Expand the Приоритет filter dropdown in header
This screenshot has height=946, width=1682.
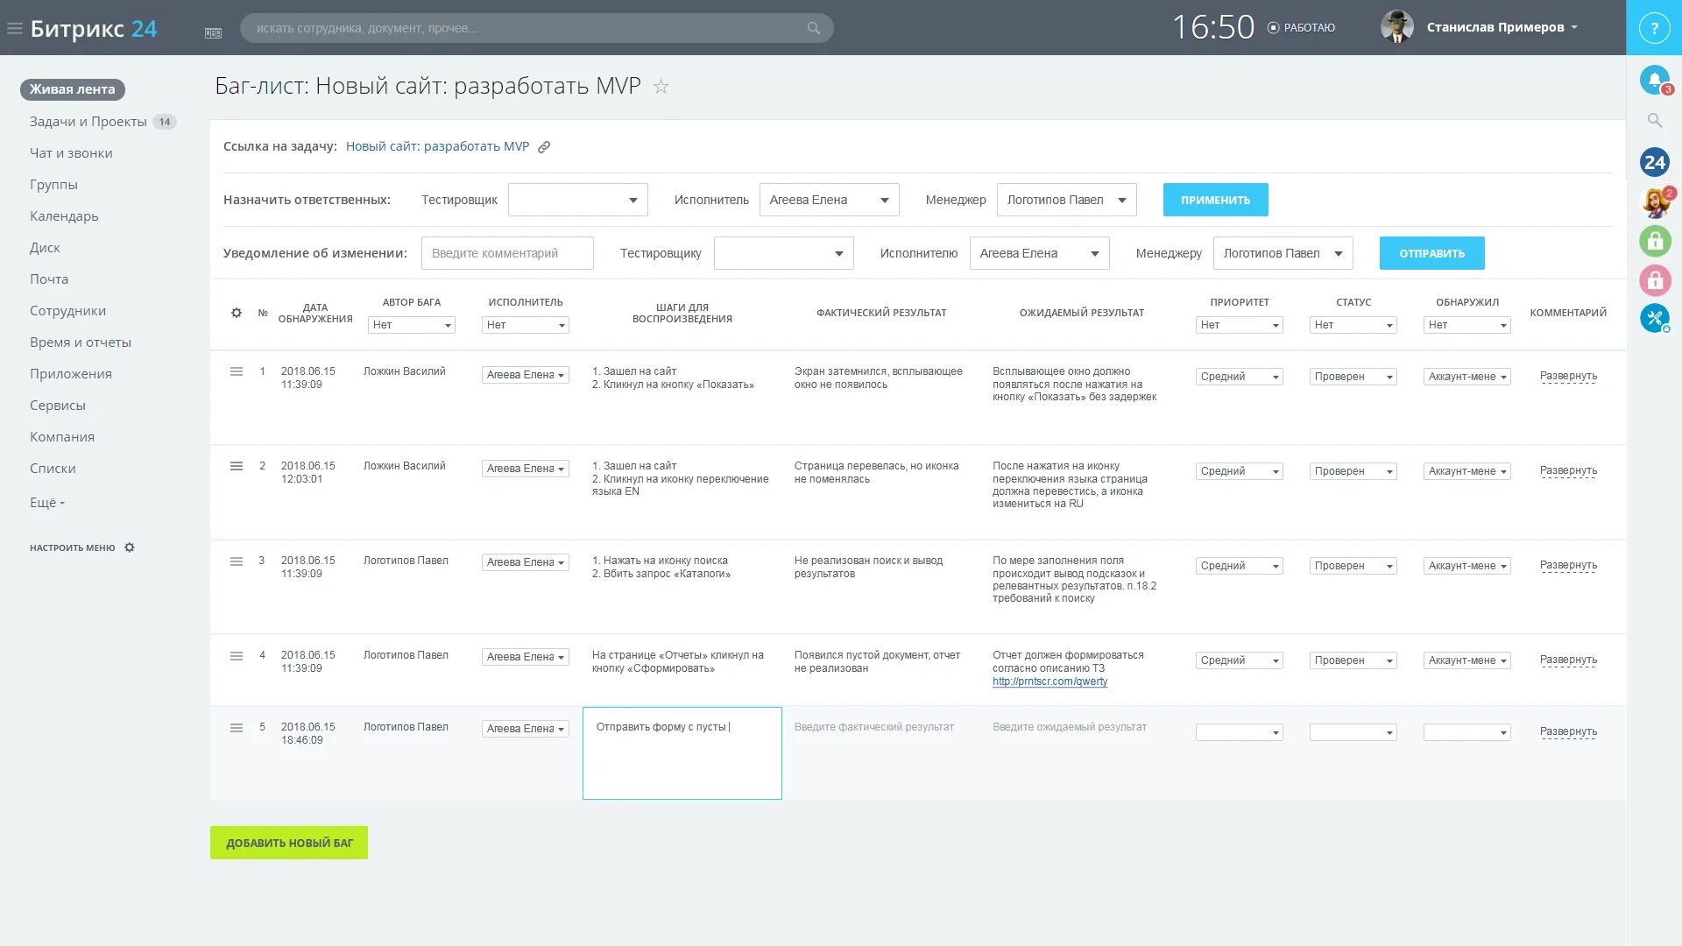(1239, 325)
